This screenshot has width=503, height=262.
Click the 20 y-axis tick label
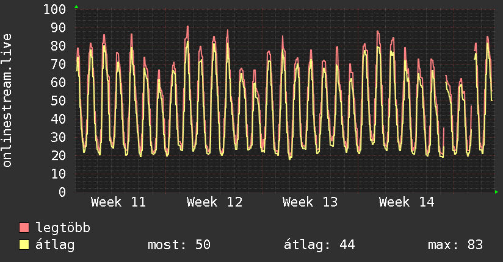(x=59, y=155)
